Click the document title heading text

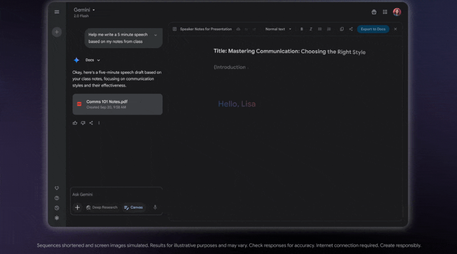(289, 52)
